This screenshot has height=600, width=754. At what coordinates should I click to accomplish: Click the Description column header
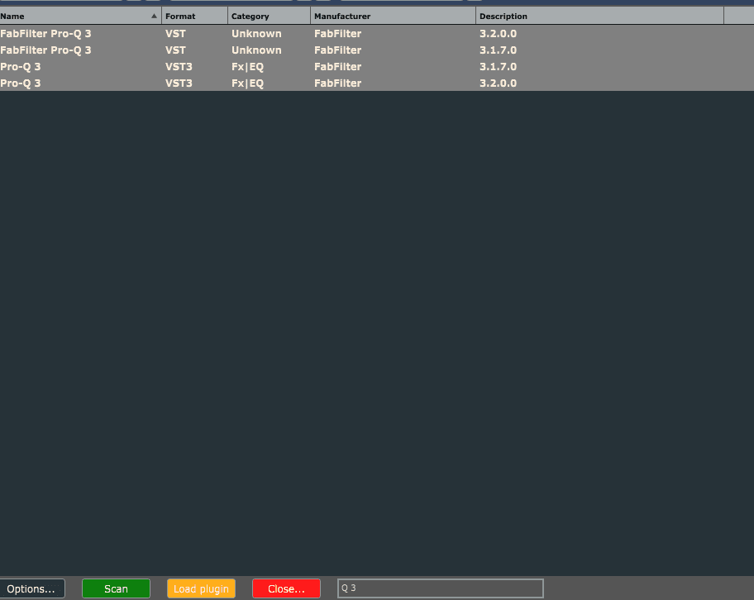coord(599,16)
